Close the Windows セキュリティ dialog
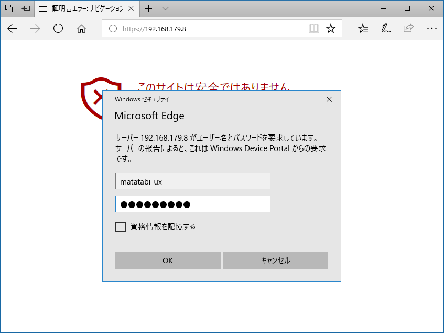This screenshot has width=444, height=333. (329, 99)
